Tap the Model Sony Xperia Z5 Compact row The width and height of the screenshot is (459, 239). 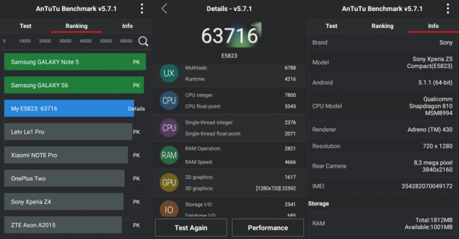point(382,62)
